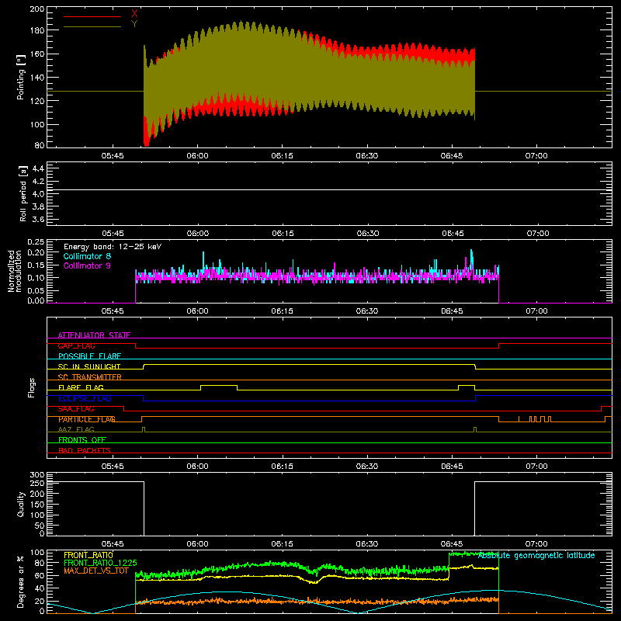621x621 pixels.
Task: Click the 06:45 tick label under modulation plot
Action: point(452,311)
